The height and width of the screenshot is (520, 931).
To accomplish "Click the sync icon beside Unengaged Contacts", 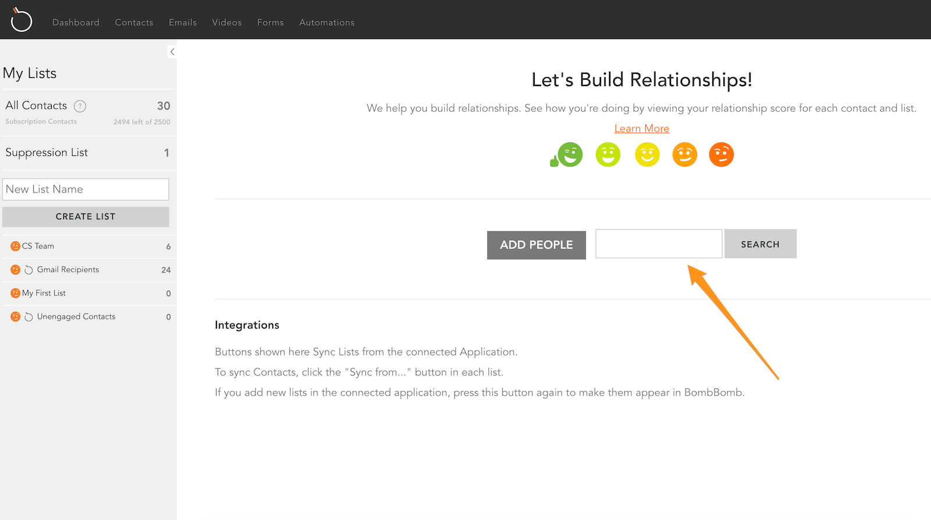I will coord(29,316).
